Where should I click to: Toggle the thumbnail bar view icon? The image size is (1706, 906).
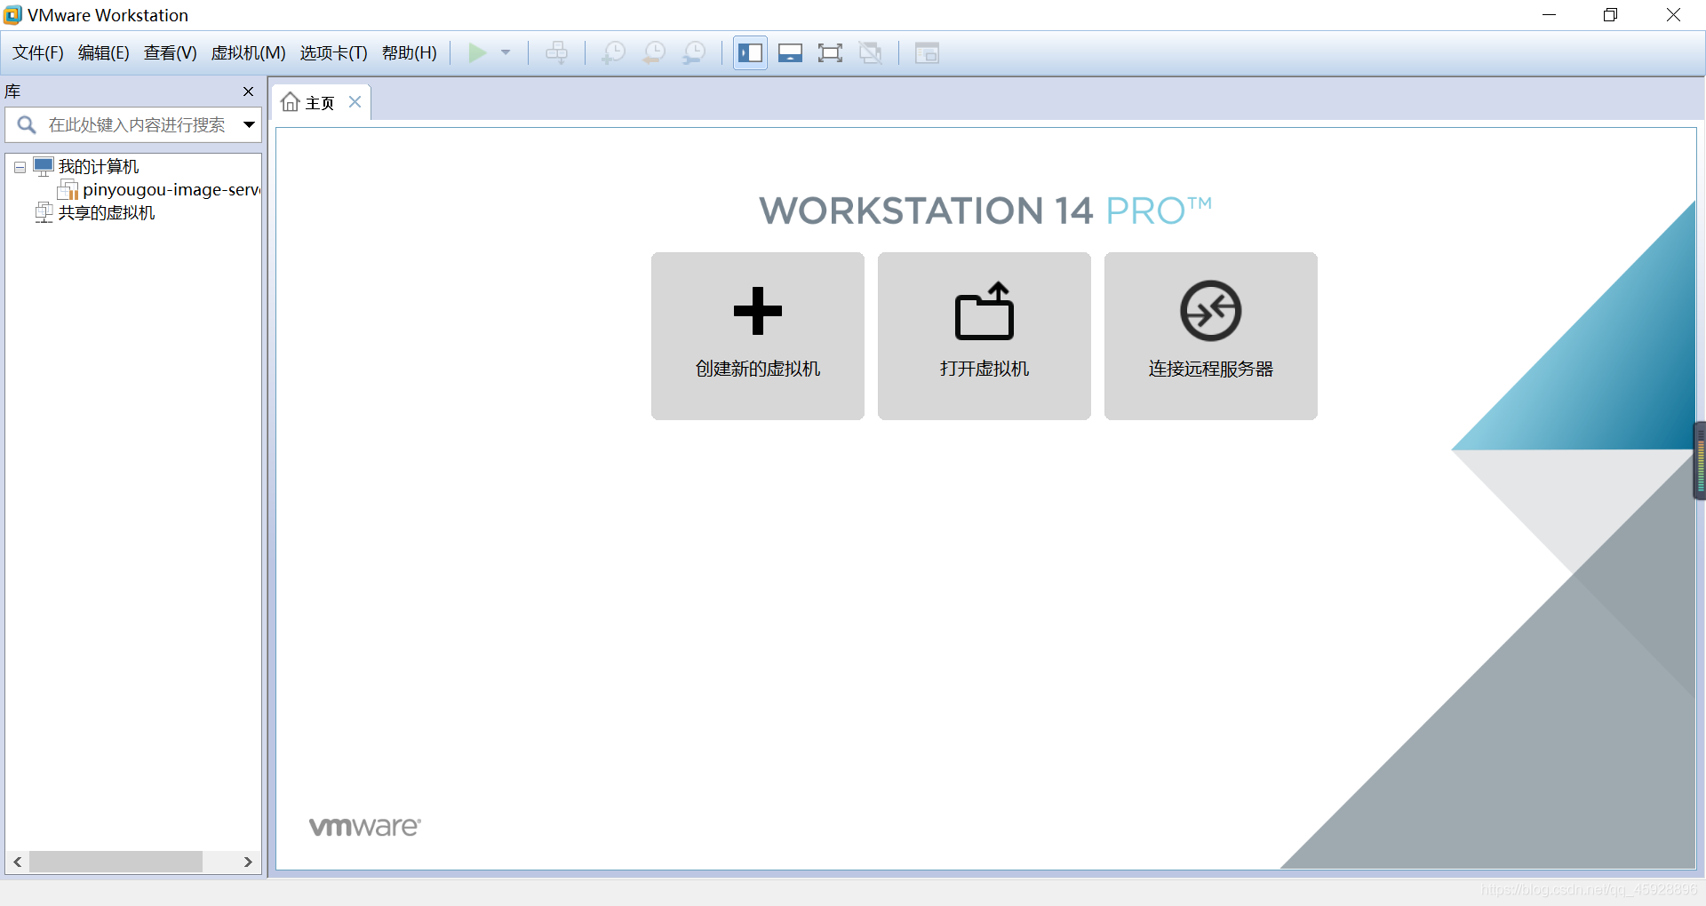[790, 53]
